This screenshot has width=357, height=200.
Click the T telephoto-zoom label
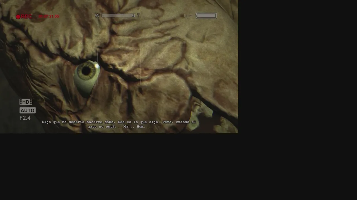pyautogui.click(x=138, y=16)
